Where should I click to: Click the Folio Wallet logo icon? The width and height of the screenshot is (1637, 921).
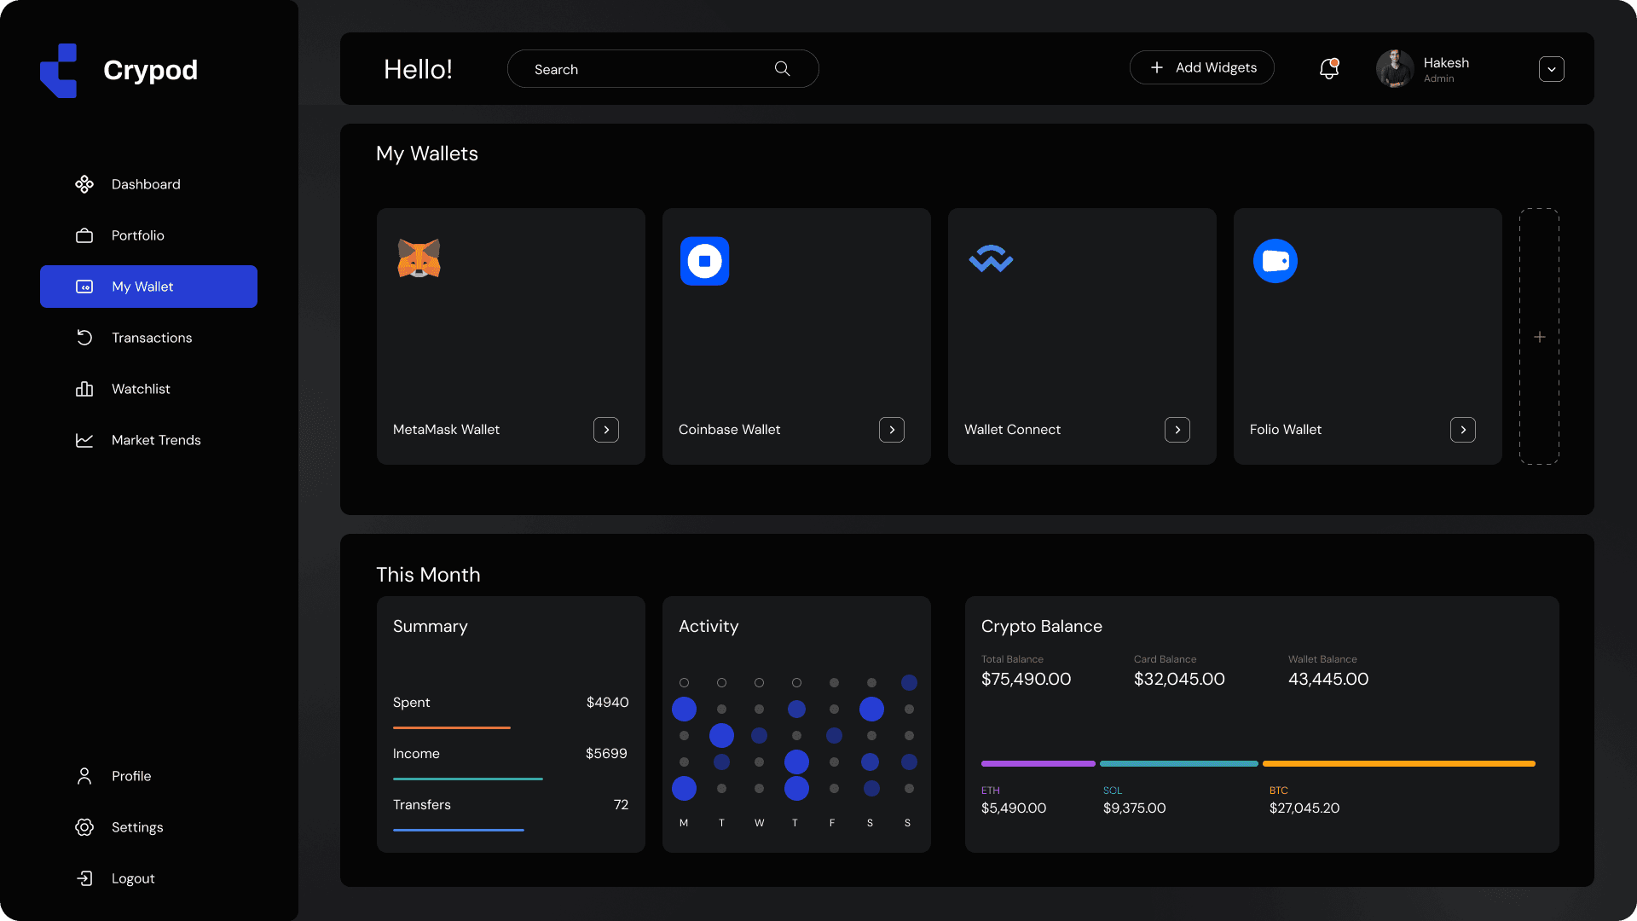1275,261
